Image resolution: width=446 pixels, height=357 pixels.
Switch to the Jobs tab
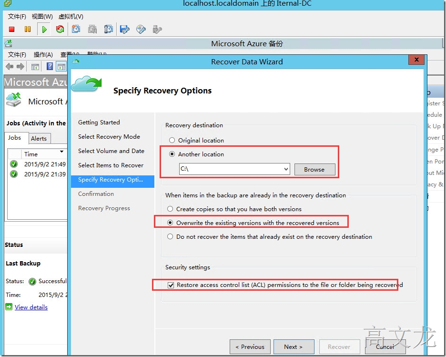tap(14, 138)
